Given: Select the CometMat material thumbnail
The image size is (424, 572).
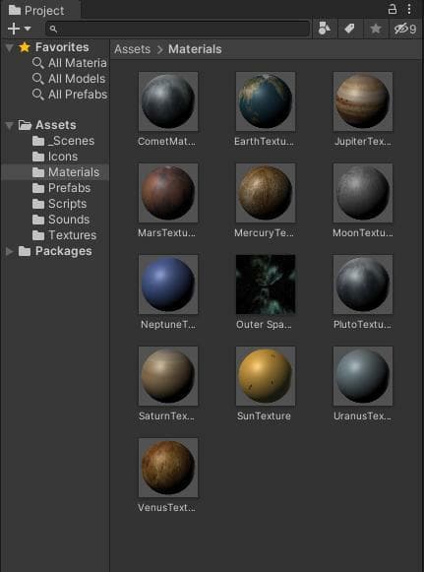Looking at the screenshot, I should [x=168, y=101].
